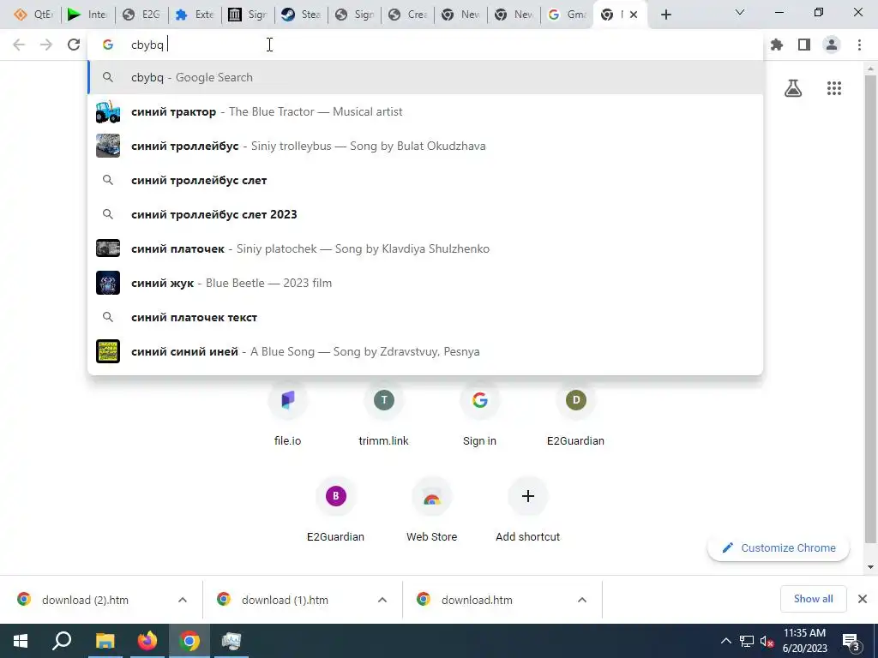Open the download.htm file
Image resolution: width=878 pixels, height=658 pixels.
click(x=477, y=600)
